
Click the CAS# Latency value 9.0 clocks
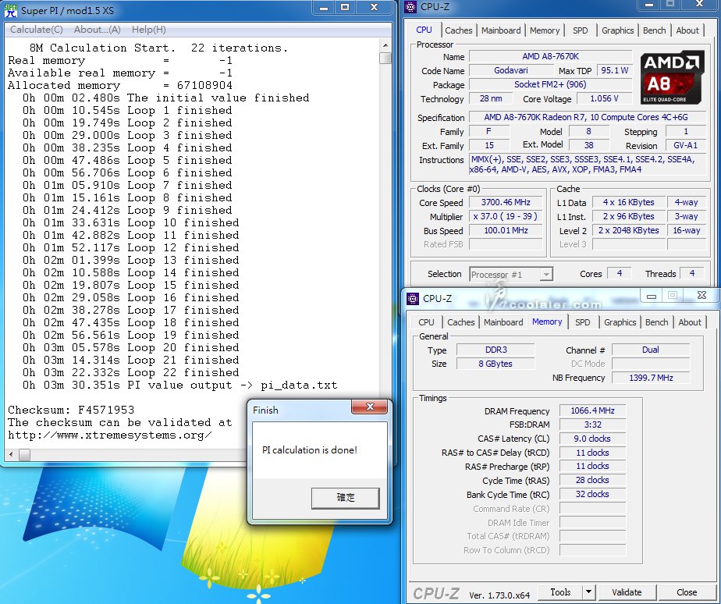tap(592, 439)
